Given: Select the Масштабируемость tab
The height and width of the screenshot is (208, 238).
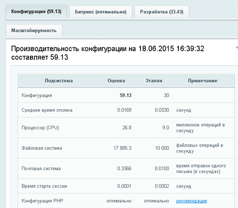Looking at the screenshot, I should pos(34,30).
